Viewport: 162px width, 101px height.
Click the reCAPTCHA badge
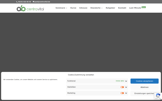click(158, 96)
